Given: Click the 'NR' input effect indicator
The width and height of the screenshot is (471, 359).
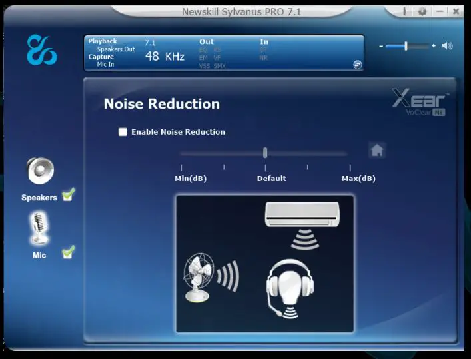Looking at the screenshot, I should (263, 58).
